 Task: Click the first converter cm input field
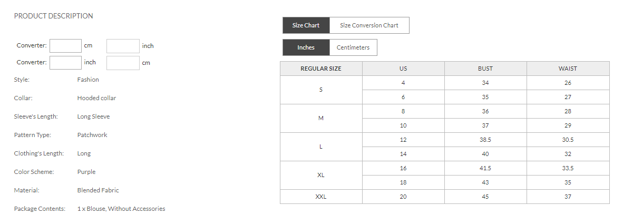click(x=65, y=46)
